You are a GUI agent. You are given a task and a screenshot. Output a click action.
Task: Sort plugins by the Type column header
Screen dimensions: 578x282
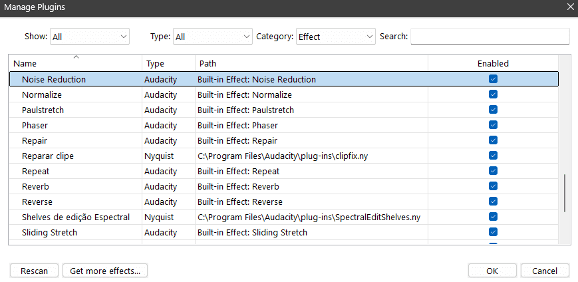[168, 63]
